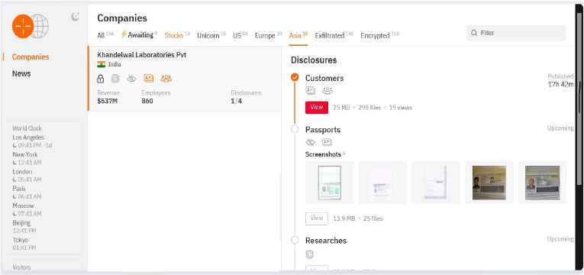Click the Los Angeles clock entry
The height and width of the screenshot is (275, 584).
[32, 141]
